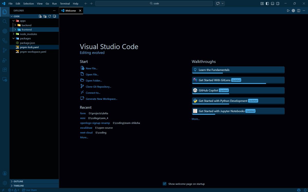Open the Run and Debug view
The image size is (308, 192).
click(x=5, y=60)
